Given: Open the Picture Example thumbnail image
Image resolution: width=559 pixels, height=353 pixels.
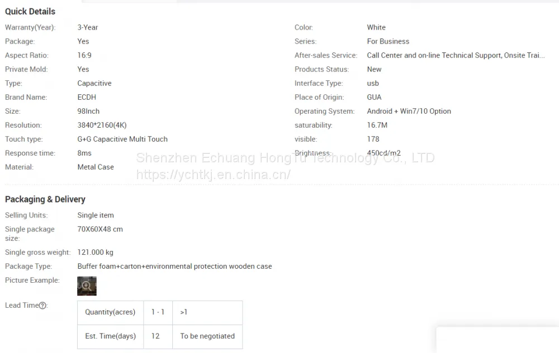Looking at the screenshot, I should (x=87, y=286).
